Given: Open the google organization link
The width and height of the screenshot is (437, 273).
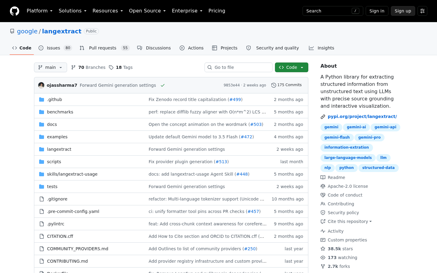Looking at the screenshot, I should coord(27,31).
